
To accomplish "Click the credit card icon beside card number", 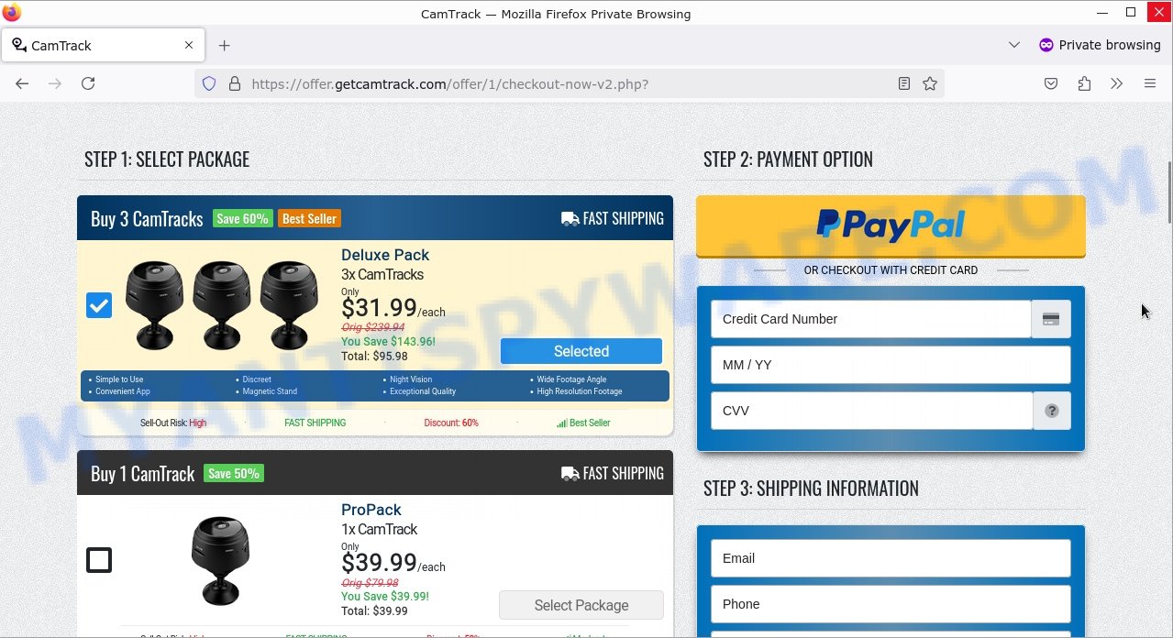I will pyautogui.click(x=1051, y=319).
